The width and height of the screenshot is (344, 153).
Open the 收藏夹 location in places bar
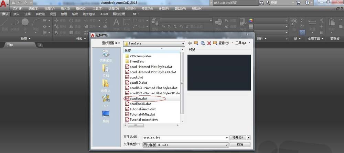point(106,86)
